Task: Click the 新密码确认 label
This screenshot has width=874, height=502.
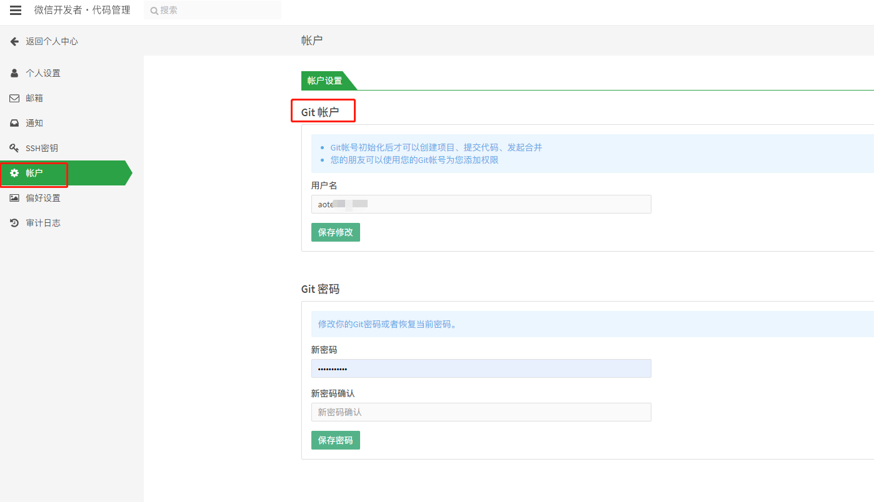Action: (x=333, y=393)
